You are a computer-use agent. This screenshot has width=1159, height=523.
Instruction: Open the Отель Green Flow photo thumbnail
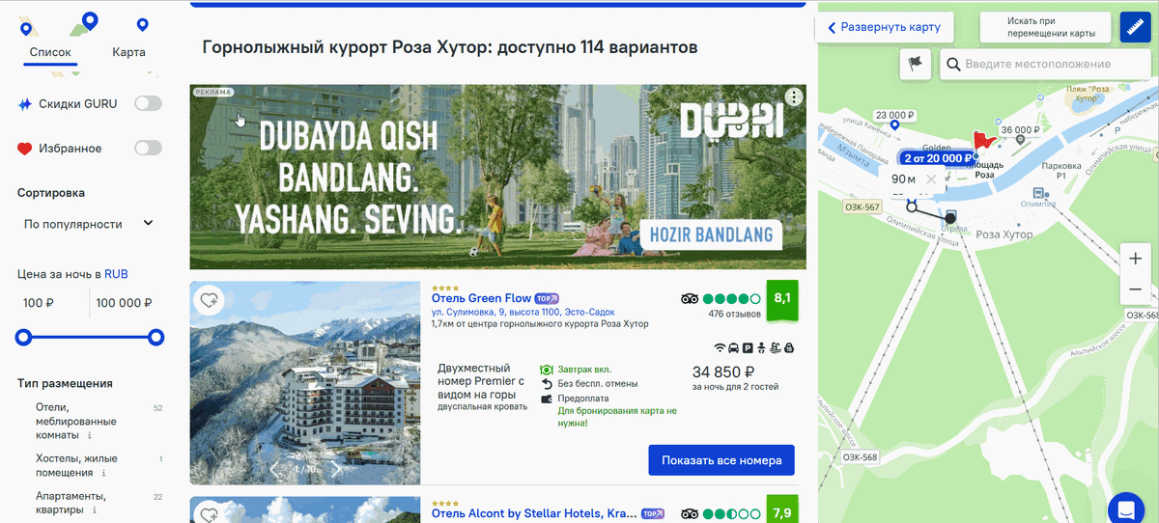click(x=305, y=382)
